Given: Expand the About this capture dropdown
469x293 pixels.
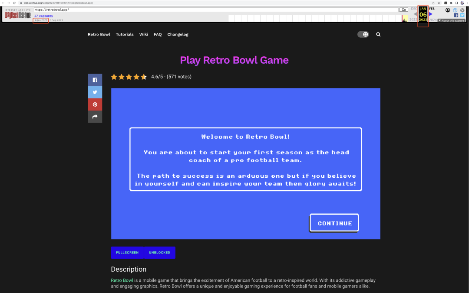Looking at the screenshot, I should pos(451,21).
